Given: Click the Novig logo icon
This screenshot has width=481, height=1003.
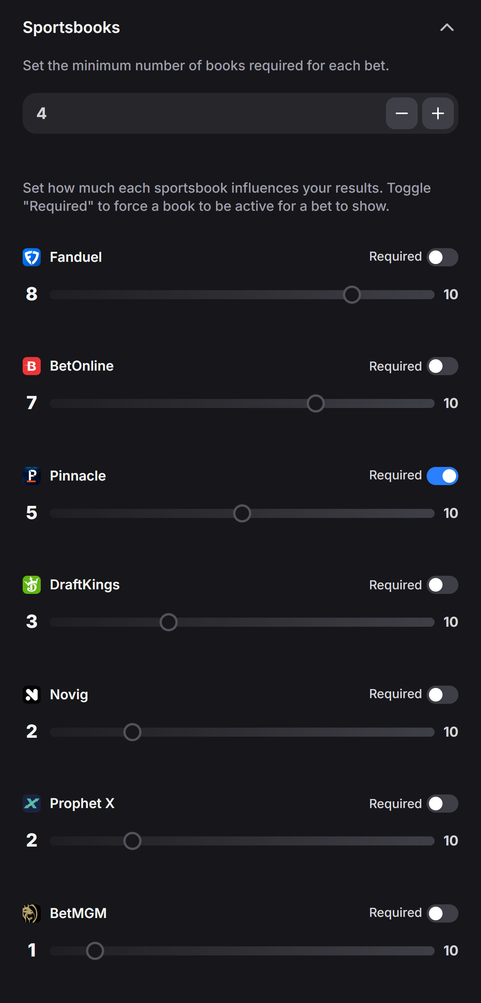Looking at the screenshot, I should 31,695.
